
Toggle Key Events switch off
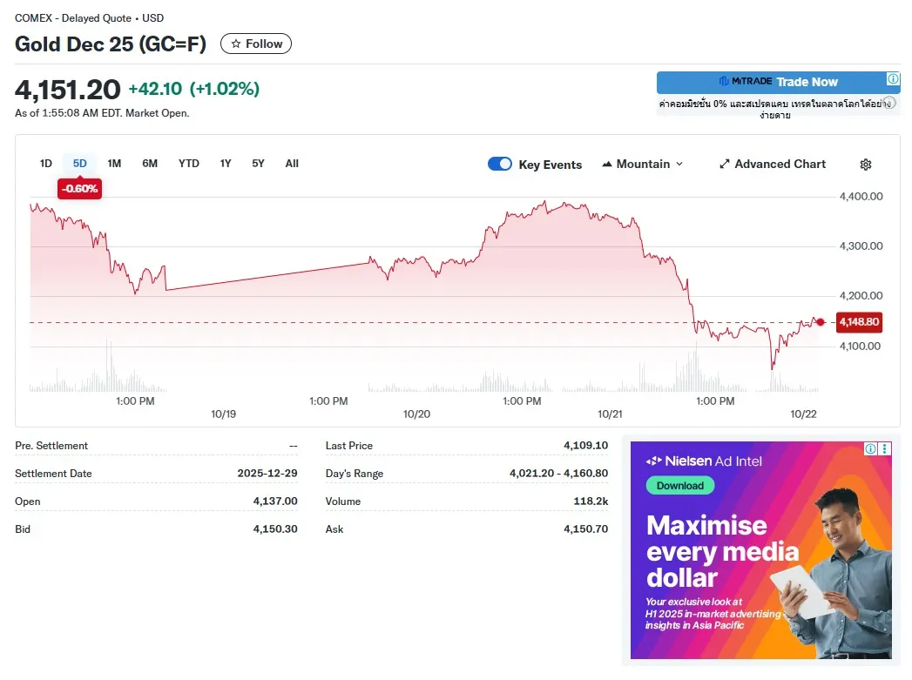500,164
